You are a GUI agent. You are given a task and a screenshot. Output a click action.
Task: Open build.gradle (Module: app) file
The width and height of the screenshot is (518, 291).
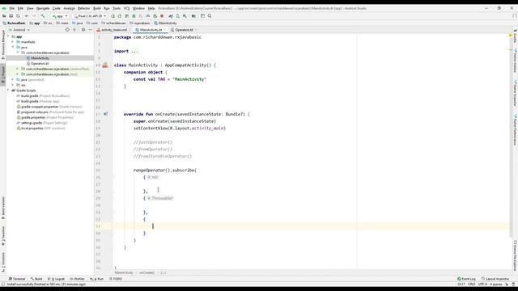[x=38, y=101]
